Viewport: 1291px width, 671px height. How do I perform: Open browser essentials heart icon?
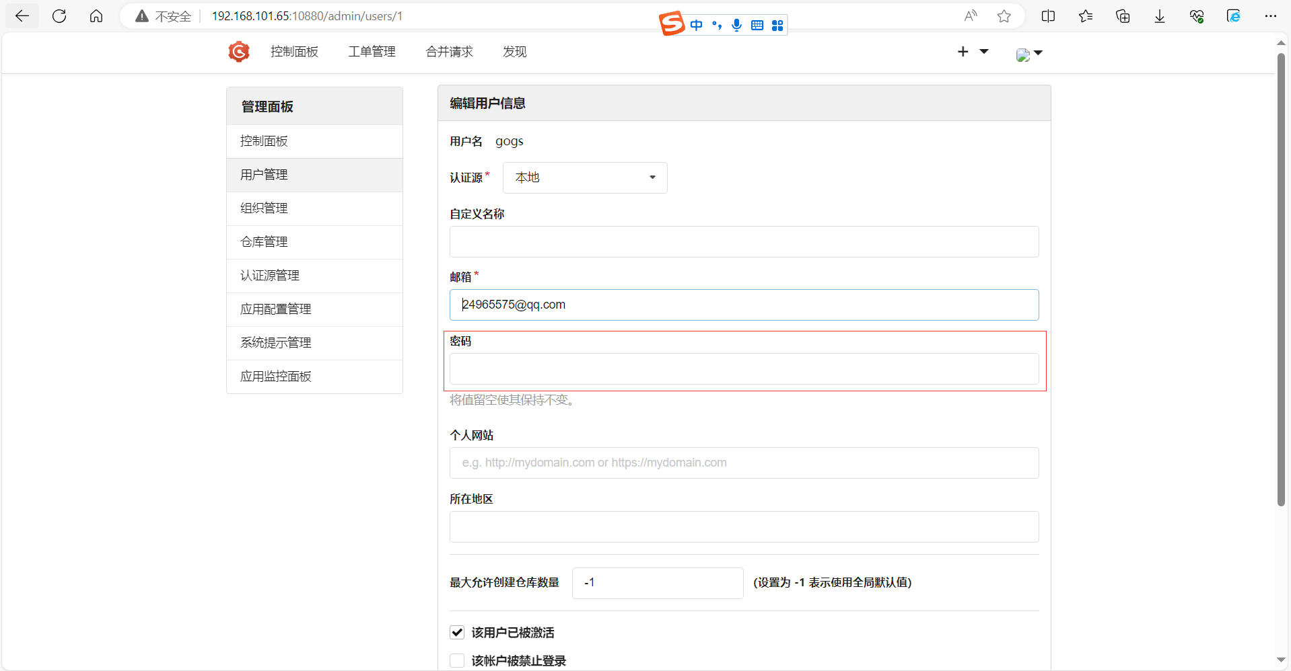pos(1197,16)
